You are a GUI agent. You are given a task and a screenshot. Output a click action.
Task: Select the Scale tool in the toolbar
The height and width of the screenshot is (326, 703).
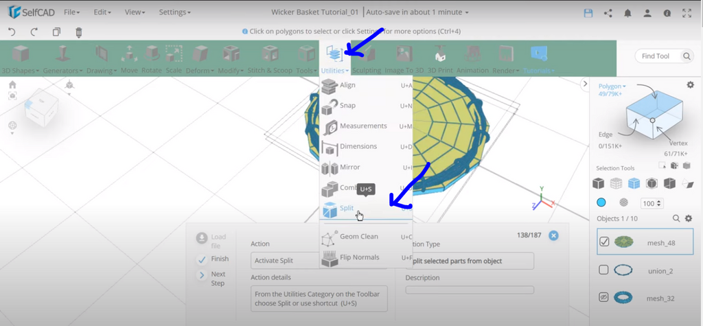(174, 59)
